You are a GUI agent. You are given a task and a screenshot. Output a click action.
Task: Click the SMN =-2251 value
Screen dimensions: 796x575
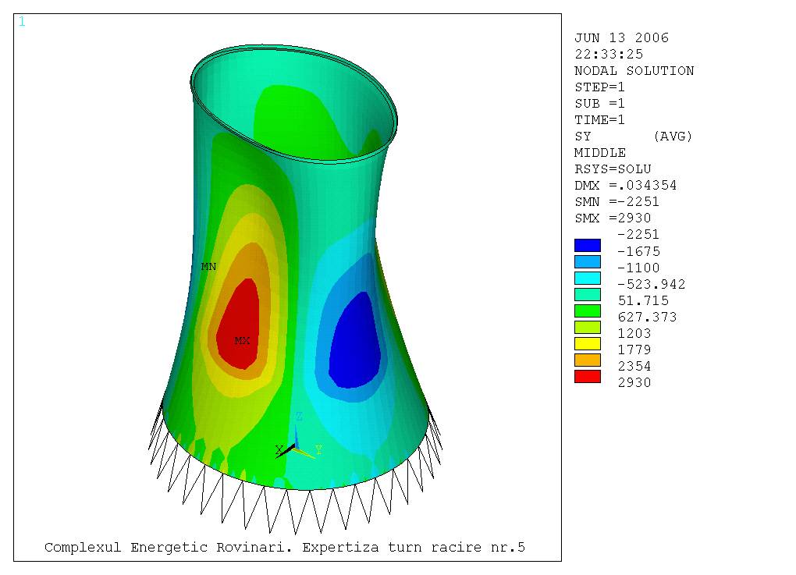pyautogui.click(x=617, y=202)
